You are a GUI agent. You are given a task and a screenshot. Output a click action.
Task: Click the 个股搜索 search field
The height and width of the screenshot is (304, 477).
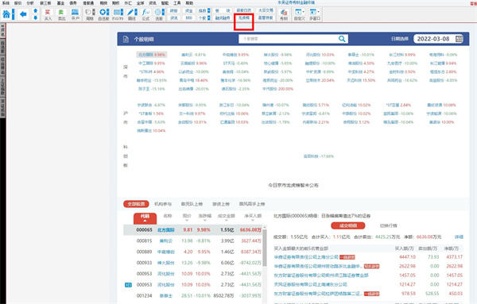(289, 39)
